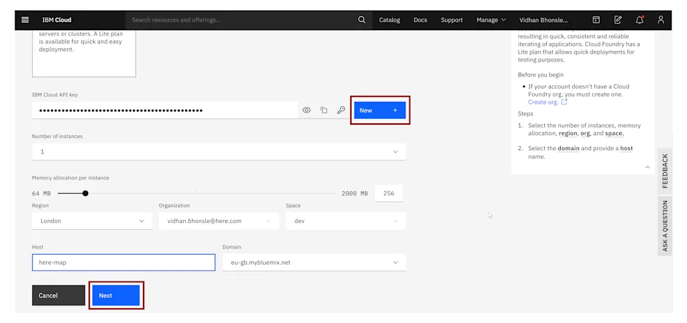Click the key icon beside API key

tap(341, 111)
